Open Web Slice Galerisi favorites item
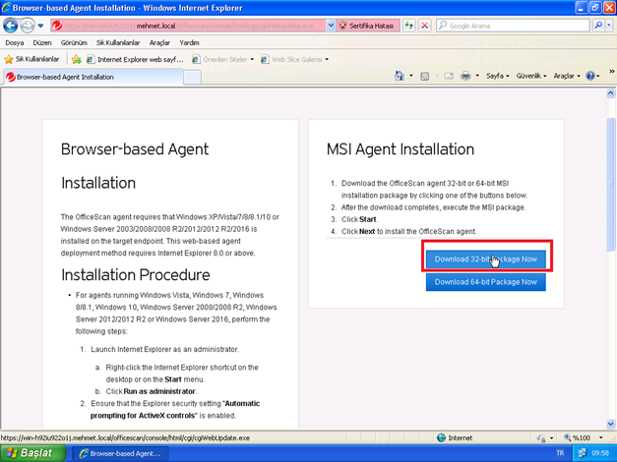The height and width of the screenshot is (462, 617). click(292, 59)
